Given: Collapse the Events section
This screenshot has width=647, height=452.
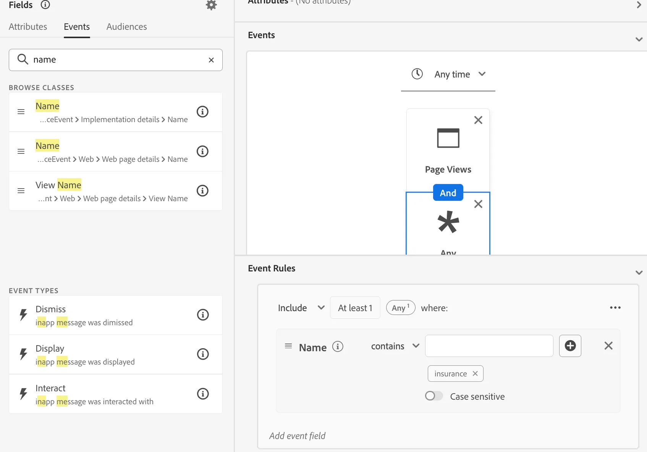Looking at the screenshot, I should point(639,39).
